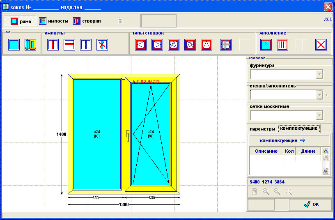The height and width of the screenshot is (220, 335).
Task: Click the calculator icon near zoom tools
Action: tap(254, 192)
